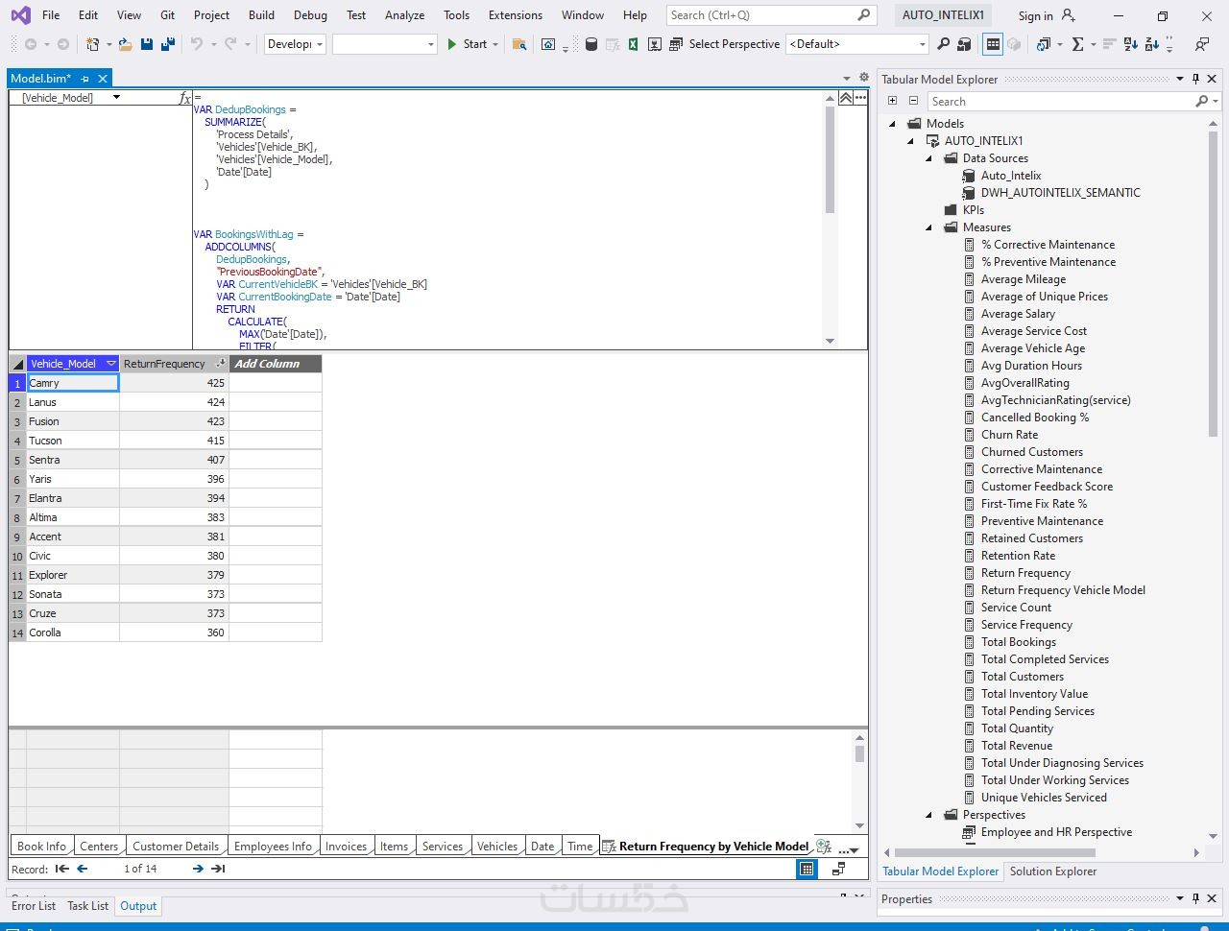Click the Sort A to Z icon
Image resolution: width=1229 pixels, height=931 pixels.
click(1130, 44)
